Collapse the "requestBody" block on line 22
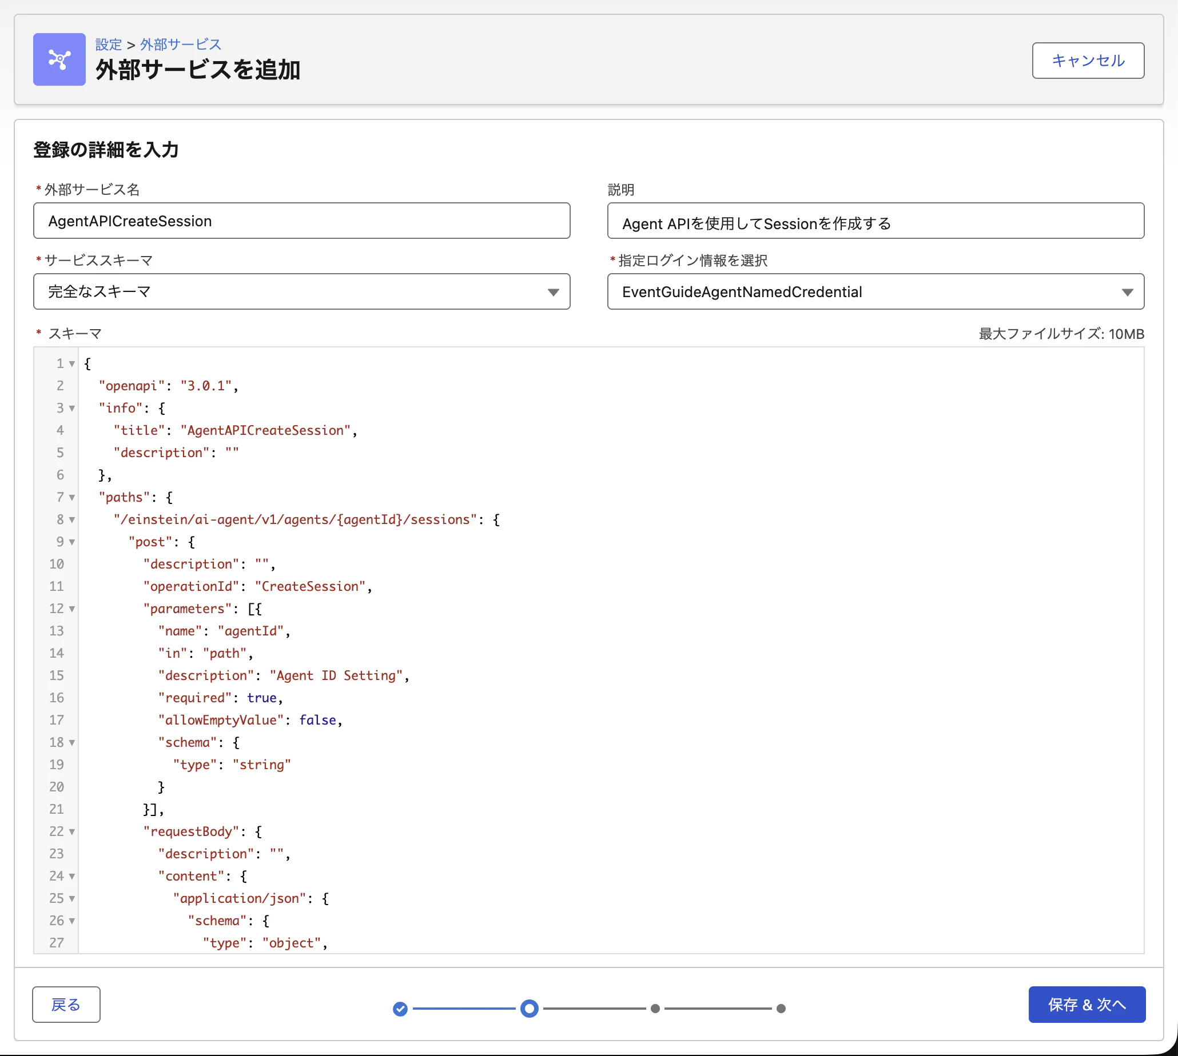The width and height of the screenshot is (1178, 1056). [x=72, y=832]
